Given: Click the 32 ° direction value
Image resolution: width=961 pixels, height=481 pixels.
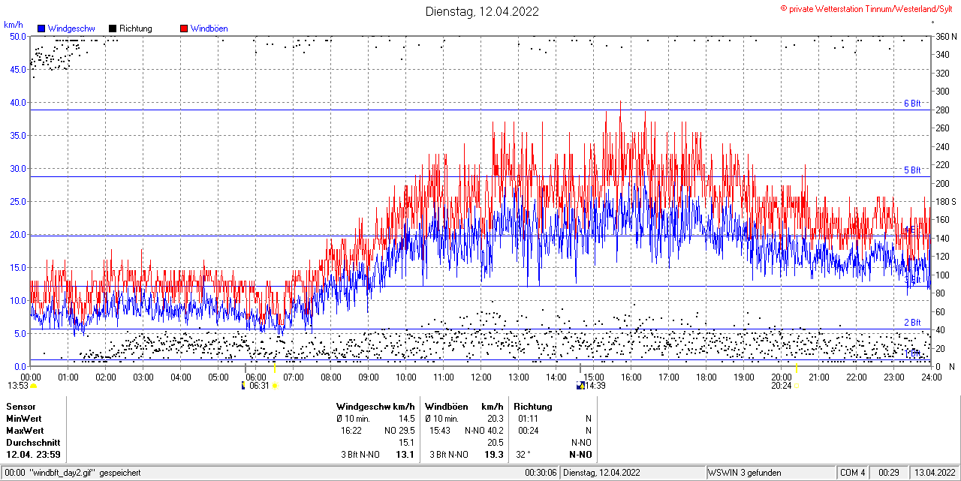Looking at the screenshot, I should coord(523,455).
